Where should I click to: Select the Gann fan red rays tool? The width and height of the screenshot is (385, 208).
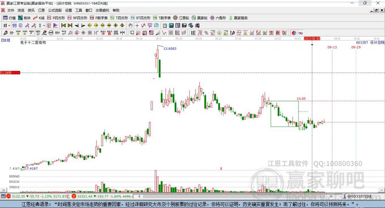(x=138, y=33)
